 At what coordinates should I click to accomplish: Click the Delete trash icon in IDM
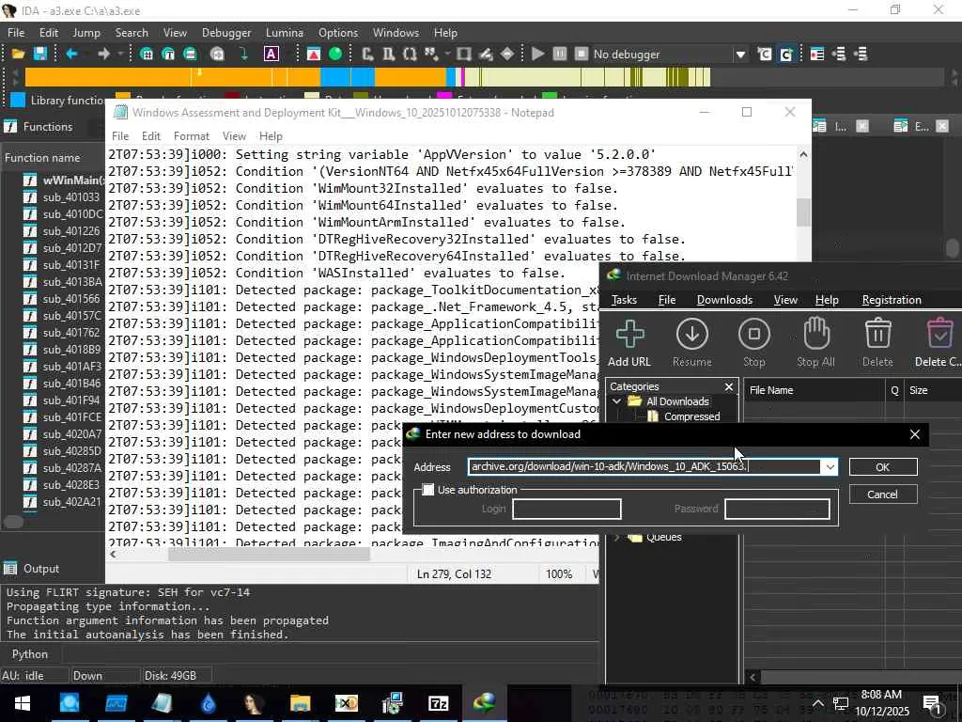(878, 343)
